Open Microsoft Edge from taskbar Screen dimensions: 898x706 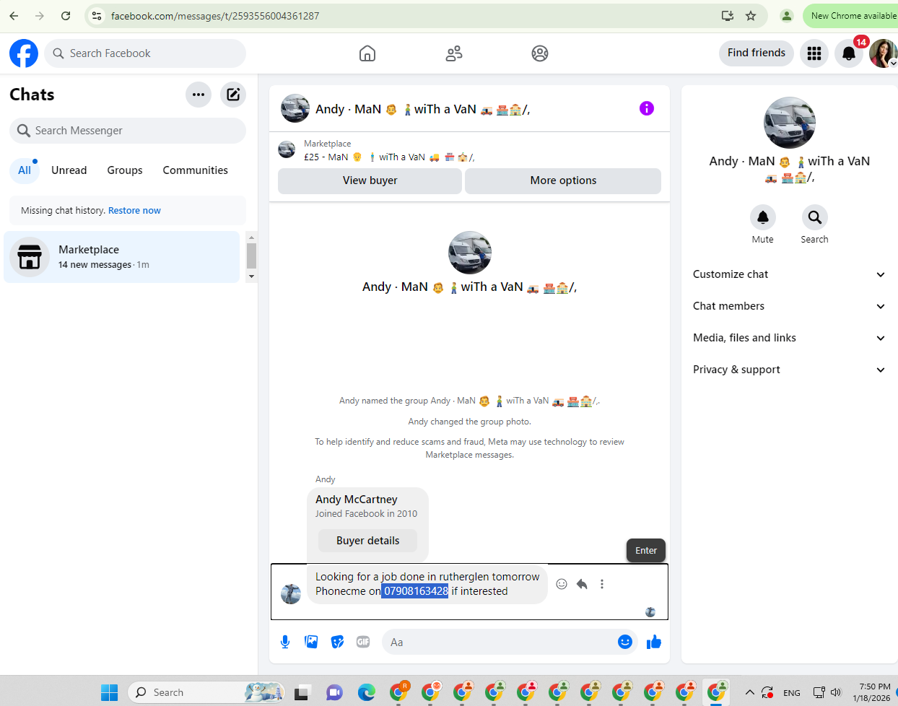tap(367, 692)
